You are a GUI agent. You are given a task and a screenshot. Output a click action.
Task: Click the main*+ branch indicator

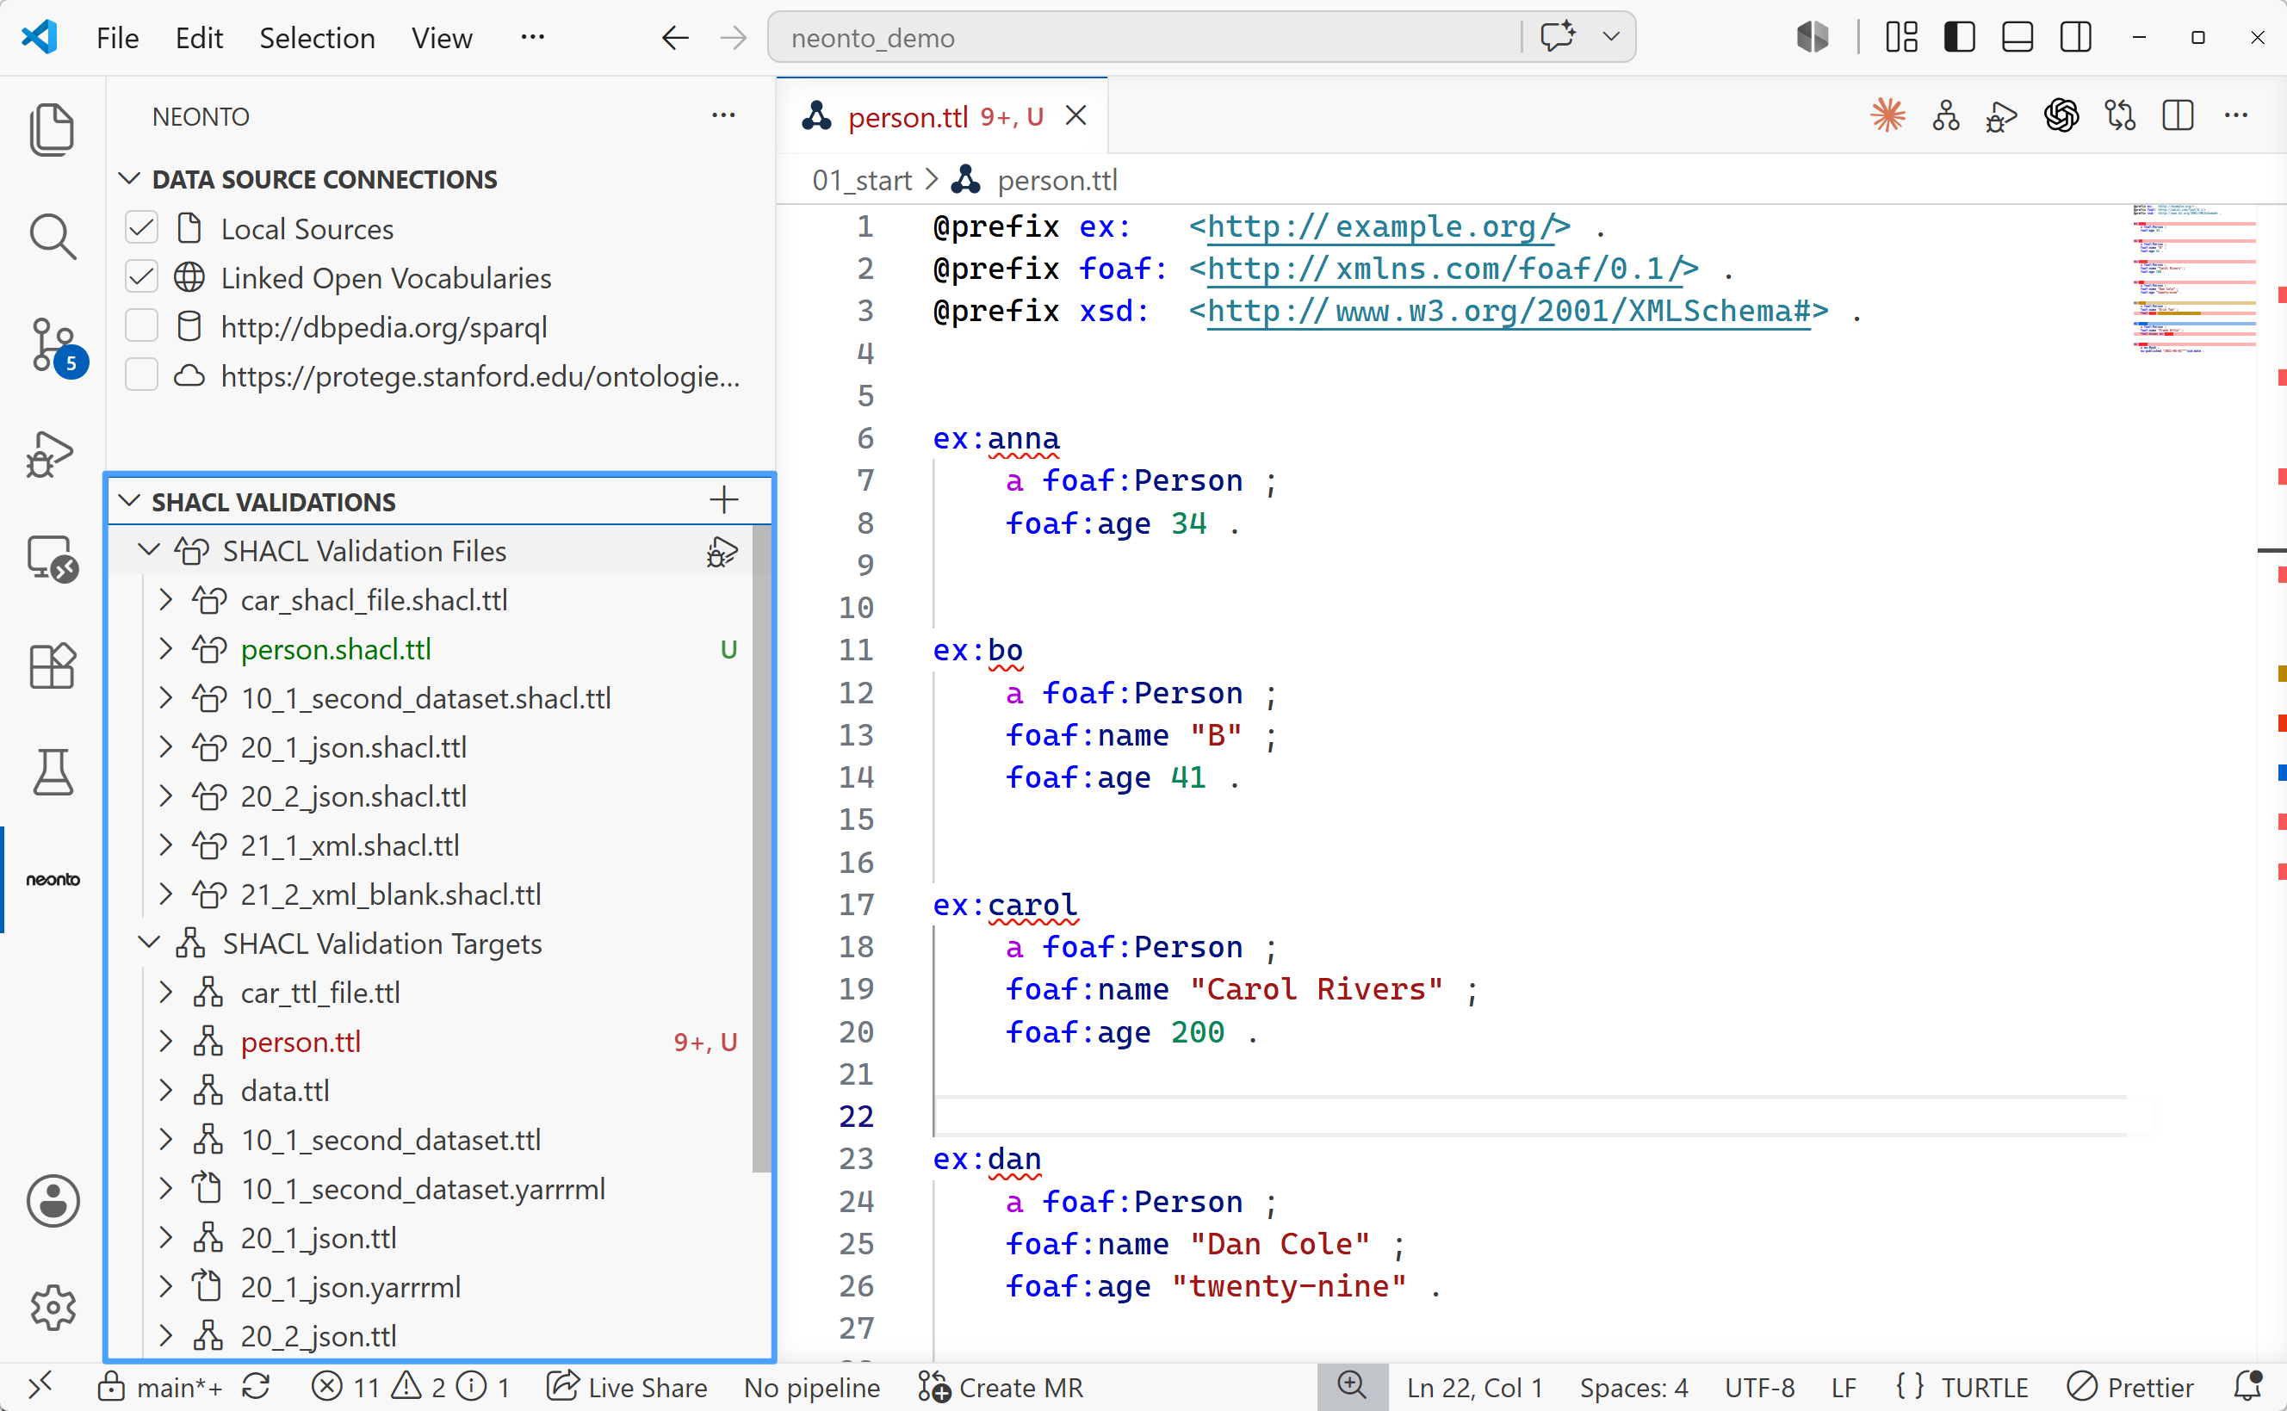(160, 1387)
